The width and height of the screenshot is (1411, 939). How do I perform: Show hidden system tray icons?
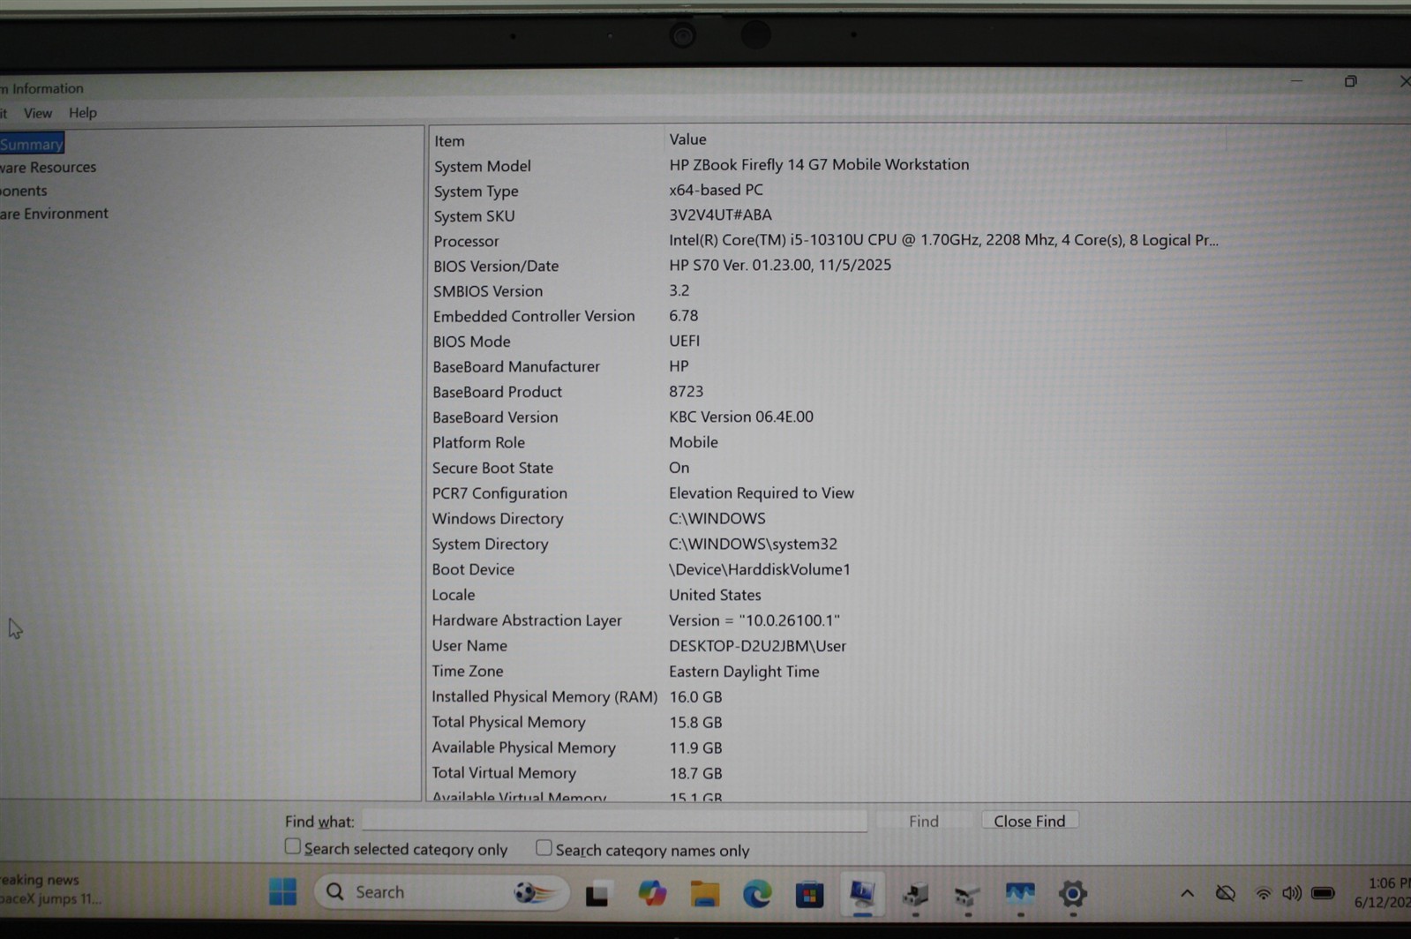[x=1187, y=893]
